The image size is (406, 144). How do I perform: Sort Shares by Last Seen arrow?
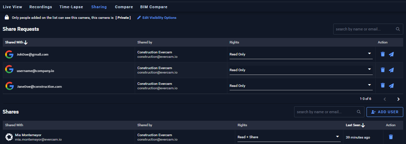[363, 125]
